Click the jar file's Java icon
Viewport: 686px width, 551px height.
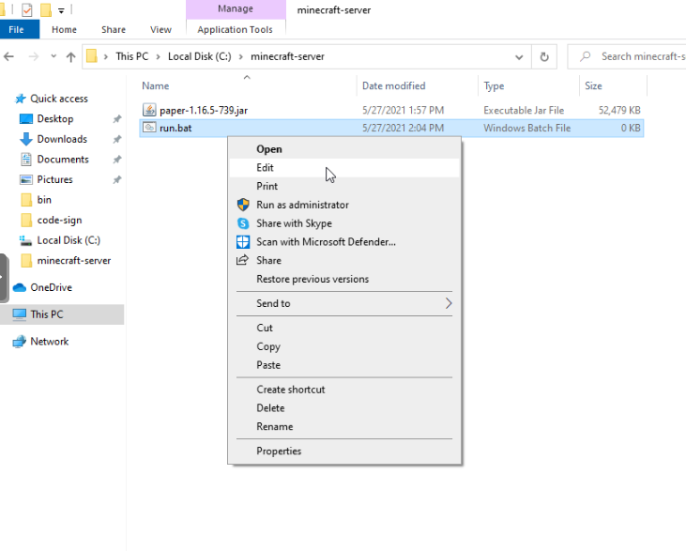point(149,110)
